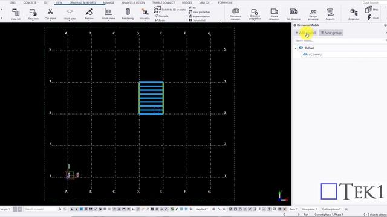The height and width of the screenshot is (217, 387).
Task: Click the Zoom command in ribbon
Action: coord(160,20)
